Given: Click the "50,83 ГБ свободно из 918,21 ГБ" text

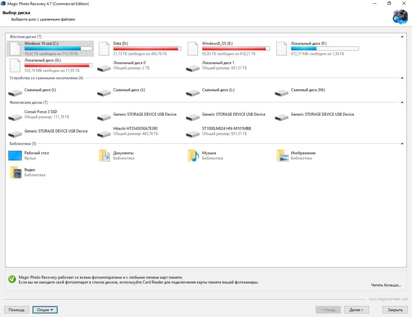Looking at the screenshot, I should [x=229, y=54].
